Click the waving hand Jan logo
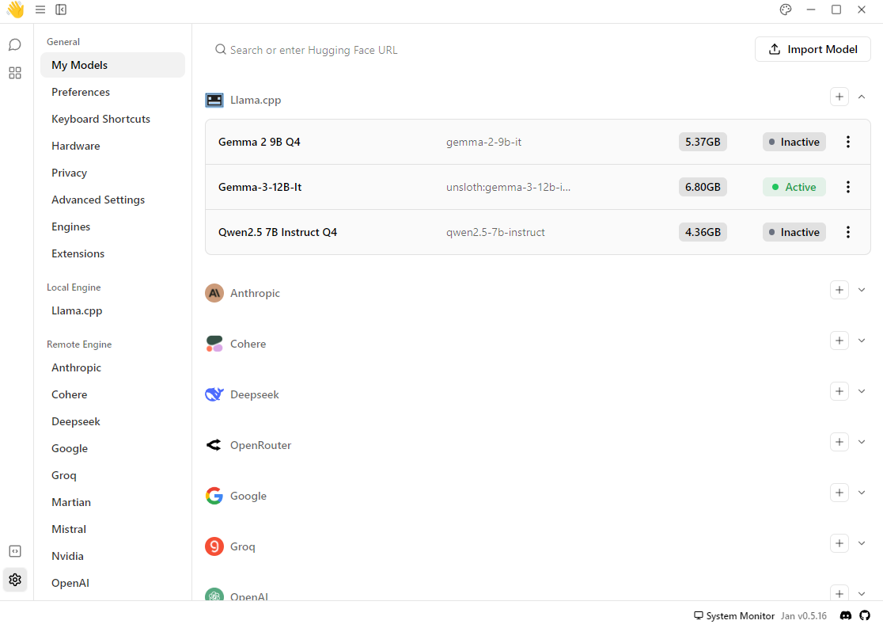This screenshot has width=883, height=628. pos(15,10)
